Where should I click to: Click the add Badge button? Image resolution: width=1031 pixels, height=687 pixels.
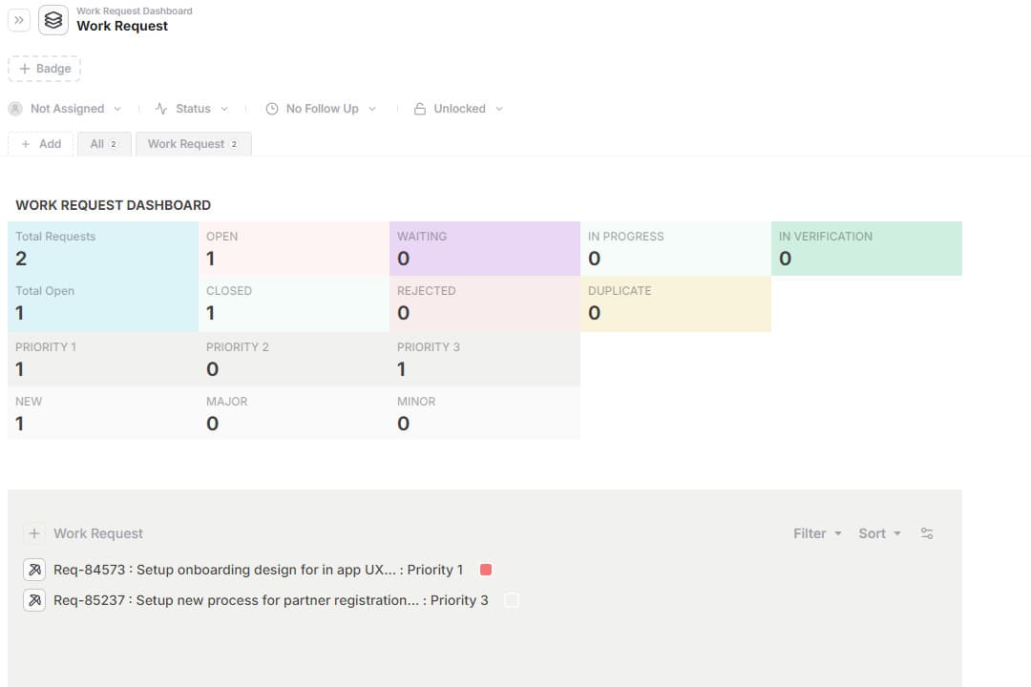(x=44, y=69)
